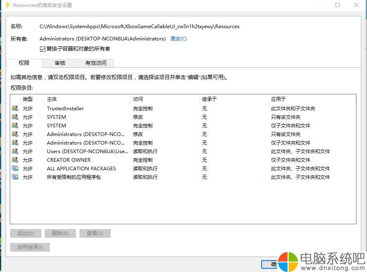The height and width of the screenshot is (272, 367).
Task: Click the owner name Administrators (DESKTOP-NCON6UA\Administrators)
Action: (102, 39)
